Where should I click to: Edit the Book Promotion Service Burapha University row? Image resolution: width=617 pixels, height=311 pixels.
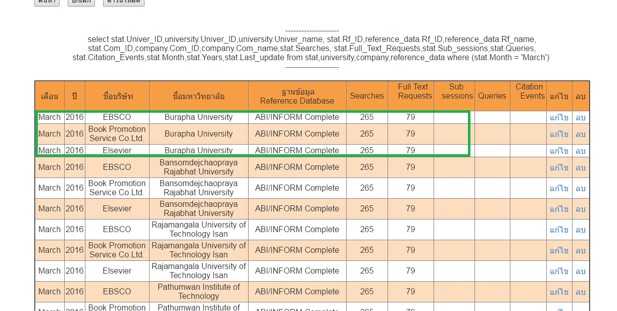(559, 134)
